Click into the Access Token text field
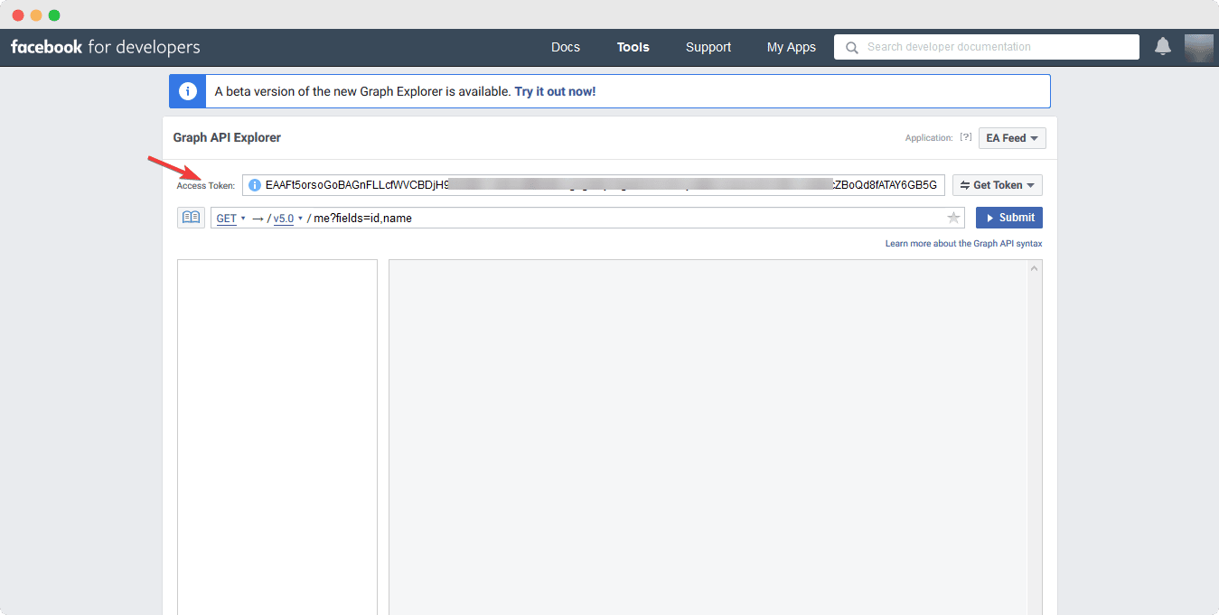1219x615 pixels. (596, 185)
